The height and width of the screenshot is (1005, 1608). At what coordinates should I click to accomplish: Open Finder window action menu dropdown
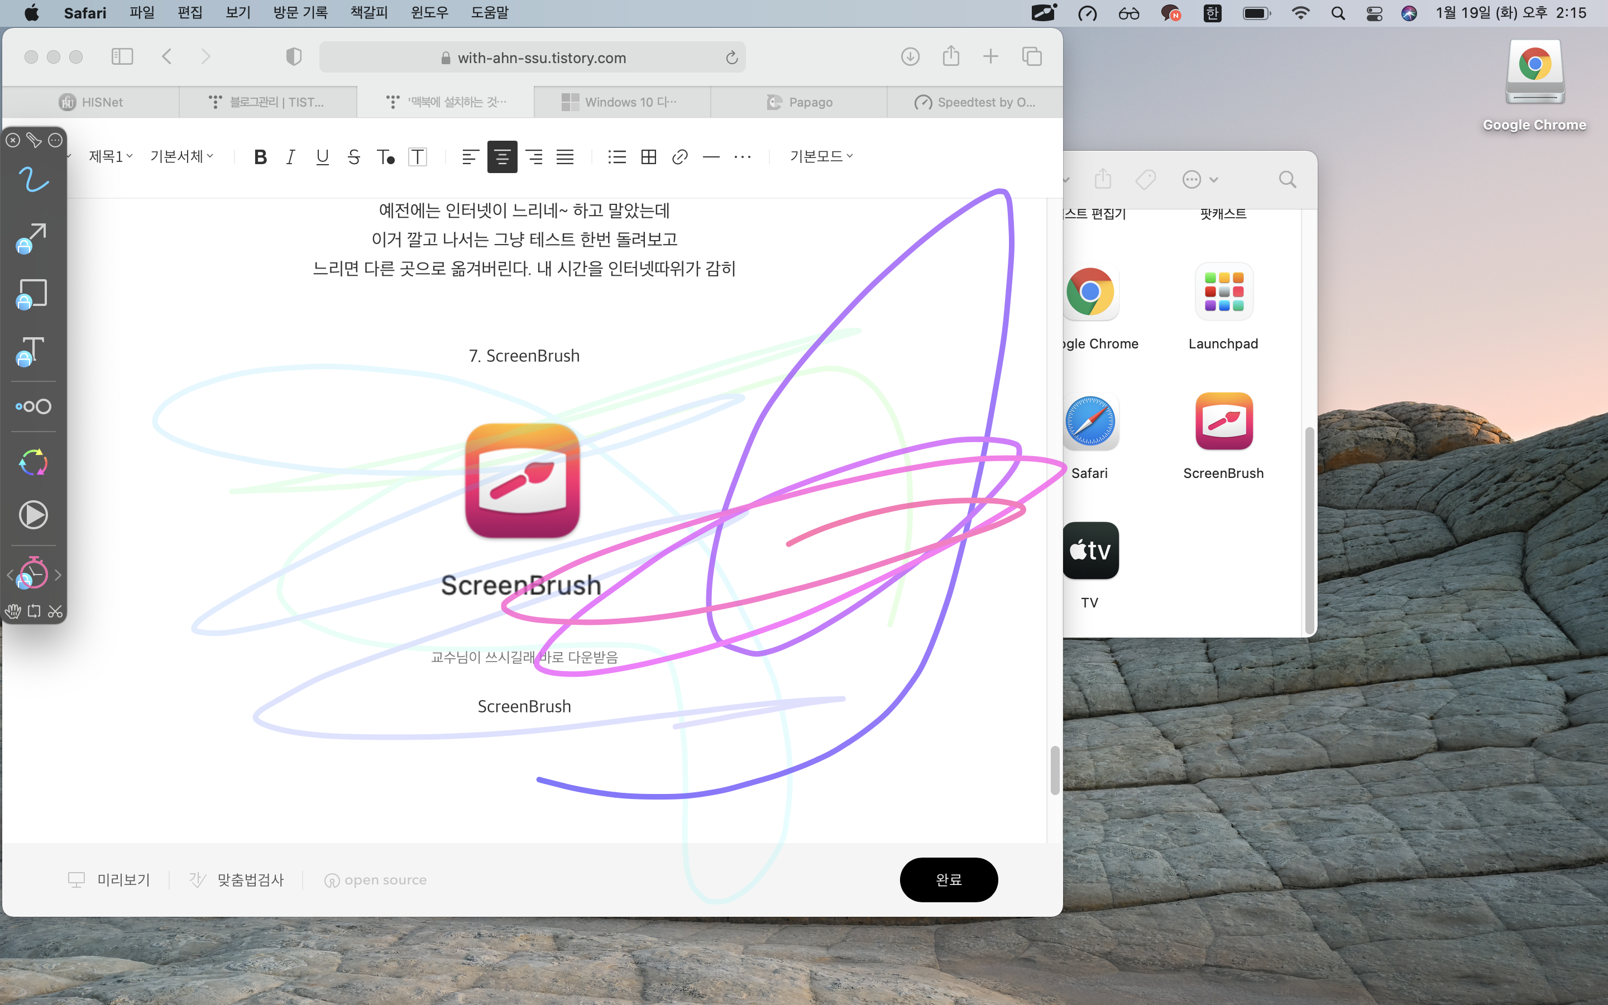(x=1200, y=179)
